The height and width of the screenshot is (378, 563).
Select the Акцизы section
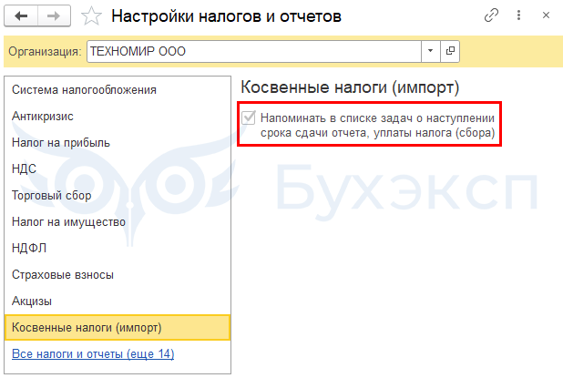pyautogui.click(x=118, y=301)
